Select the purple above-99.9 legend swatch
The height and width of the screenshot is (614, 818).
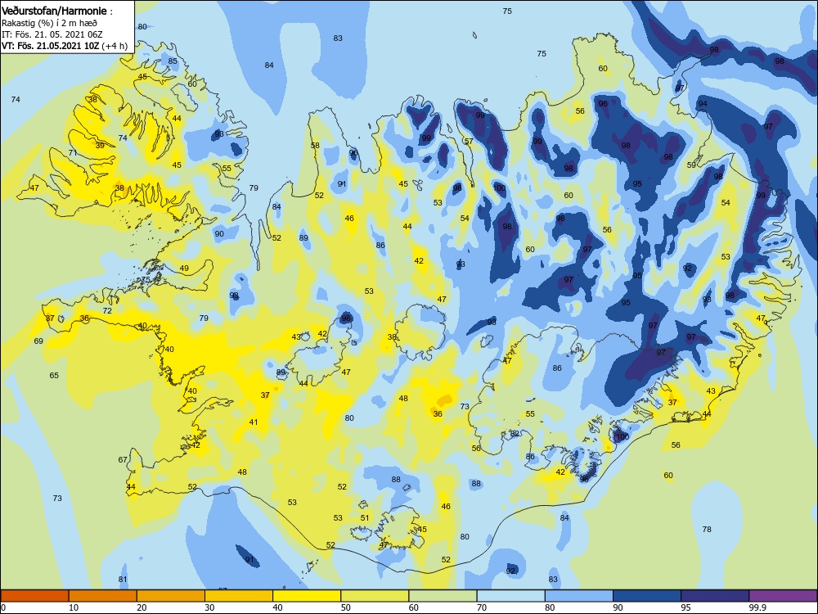click(783, 596)
